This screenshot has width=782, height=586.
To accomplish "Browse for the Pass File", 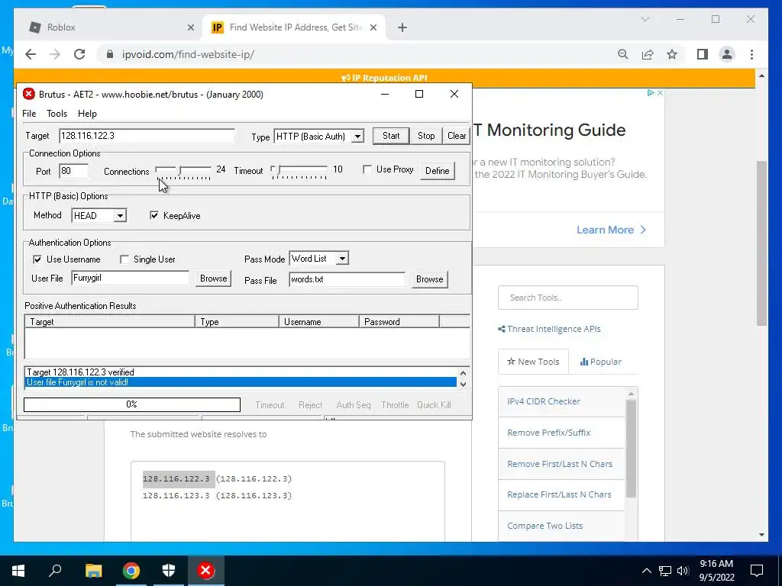I will click(429, 279).
